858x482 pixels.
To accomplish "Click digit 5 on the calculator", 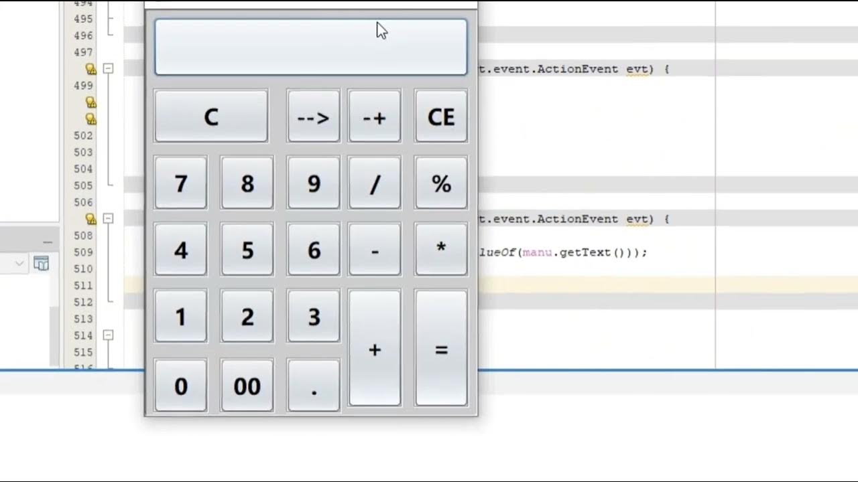I will pyautogui.click(x=247, y=249).
